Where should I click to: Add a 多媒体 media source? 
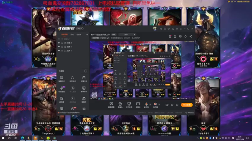(138, 105)
